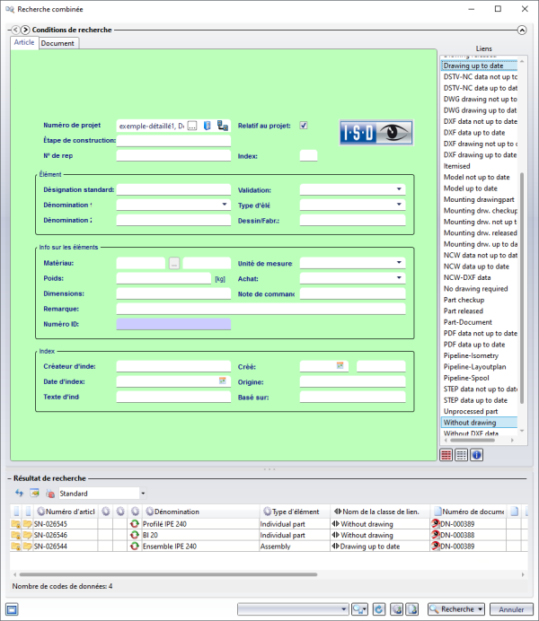The height and width of the screenshot is (621, 539).
Task: Click the grid view icon under Liens
Action: 462,455
